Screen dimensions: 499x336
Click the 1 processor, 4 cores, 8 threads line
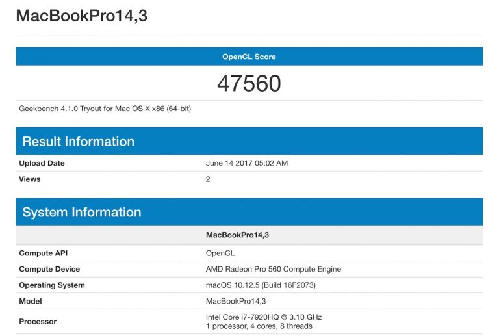click(x=259, y=326)
